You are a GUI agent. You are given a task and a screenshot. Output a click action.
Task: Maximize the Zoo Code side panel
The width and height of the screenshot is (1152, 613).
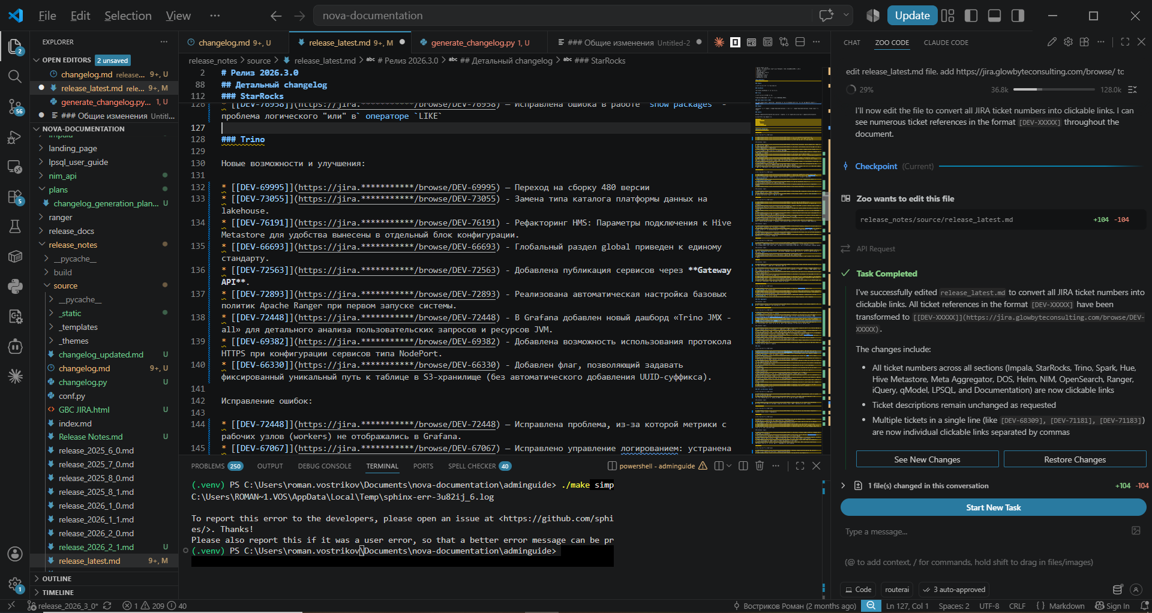(1125, 42)
